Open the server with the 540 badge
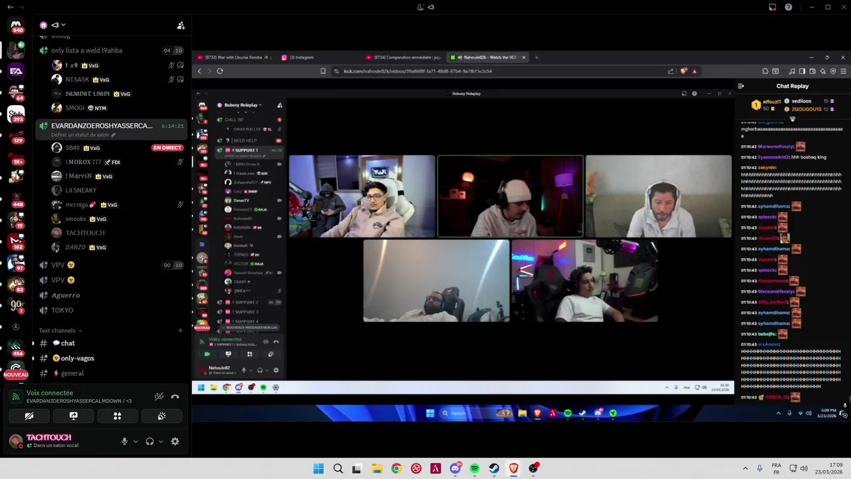 (x=16, y=27)
